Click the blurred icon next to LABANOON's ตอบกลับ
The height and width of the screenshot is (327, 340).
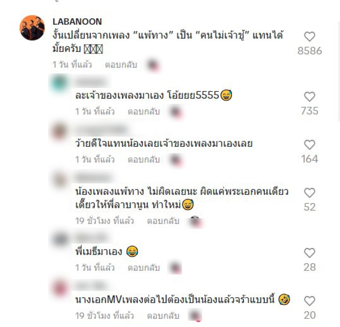[153, 65]
